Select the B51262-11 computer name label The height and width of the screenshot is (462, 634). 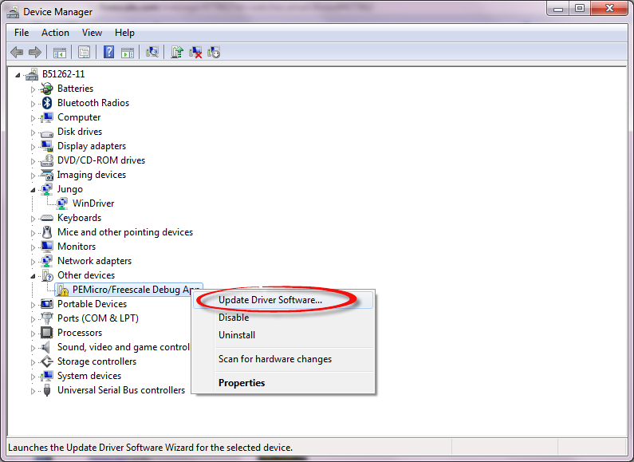64,74
